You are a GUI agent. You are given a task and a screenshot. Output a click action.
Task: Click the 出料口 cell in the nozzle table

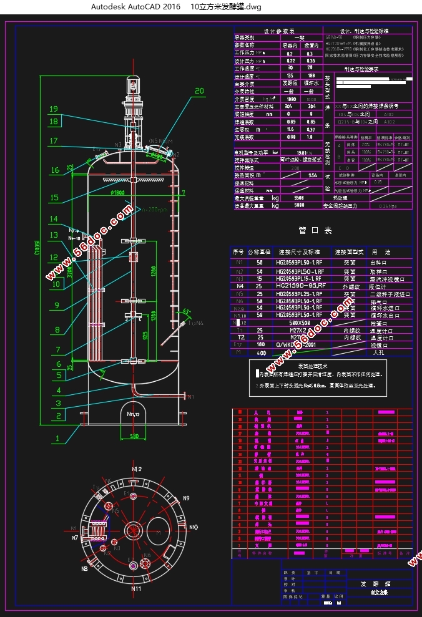tap(378, 263)
